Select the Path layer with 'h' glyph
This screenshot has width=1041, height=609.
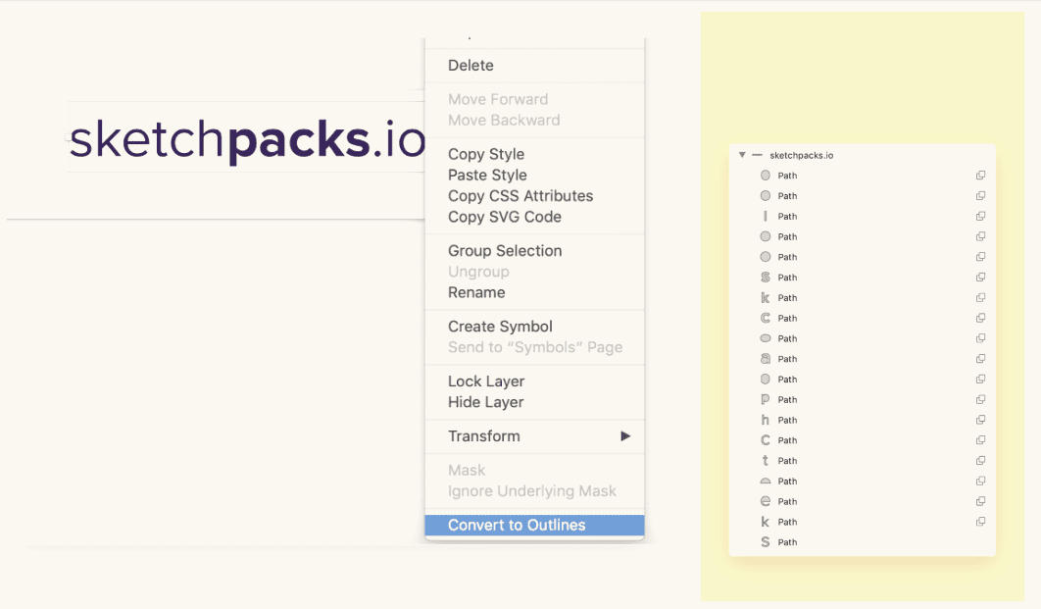pyautogui.click(x=862, y=420)
